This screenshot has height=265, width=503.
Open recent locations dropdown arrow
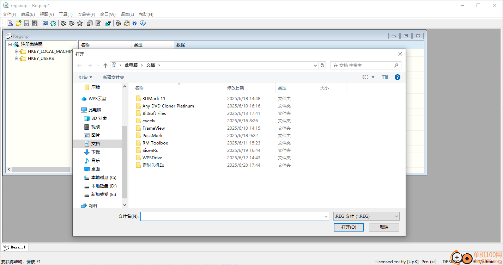(98, 65)
